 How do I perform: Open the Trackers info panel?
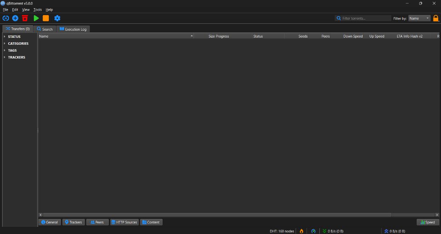[x=73, y=222]
